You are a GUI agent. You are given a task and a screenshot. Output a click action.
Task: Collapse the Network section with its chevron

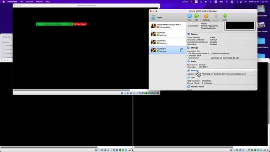[x=255, y=71]
